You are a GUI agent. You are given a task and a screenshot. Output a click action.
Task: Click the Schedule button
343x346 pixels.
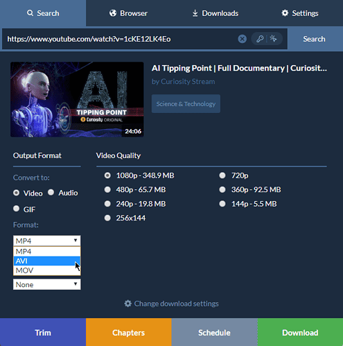215,332
